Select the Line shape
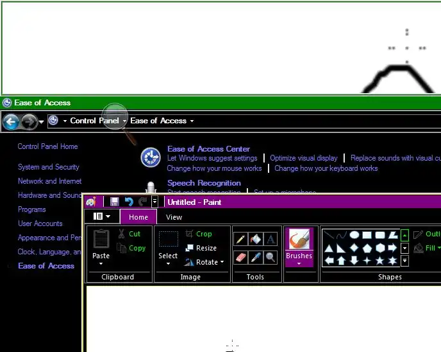The width and height of the screenshot is (441, 352). [329, 234]
